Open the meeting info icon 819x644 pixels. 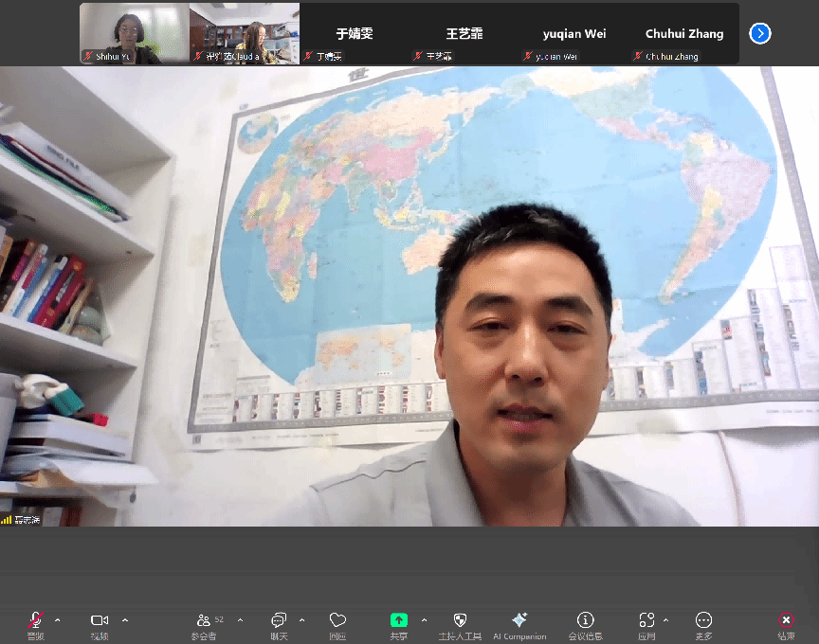[x=586, y=620]
